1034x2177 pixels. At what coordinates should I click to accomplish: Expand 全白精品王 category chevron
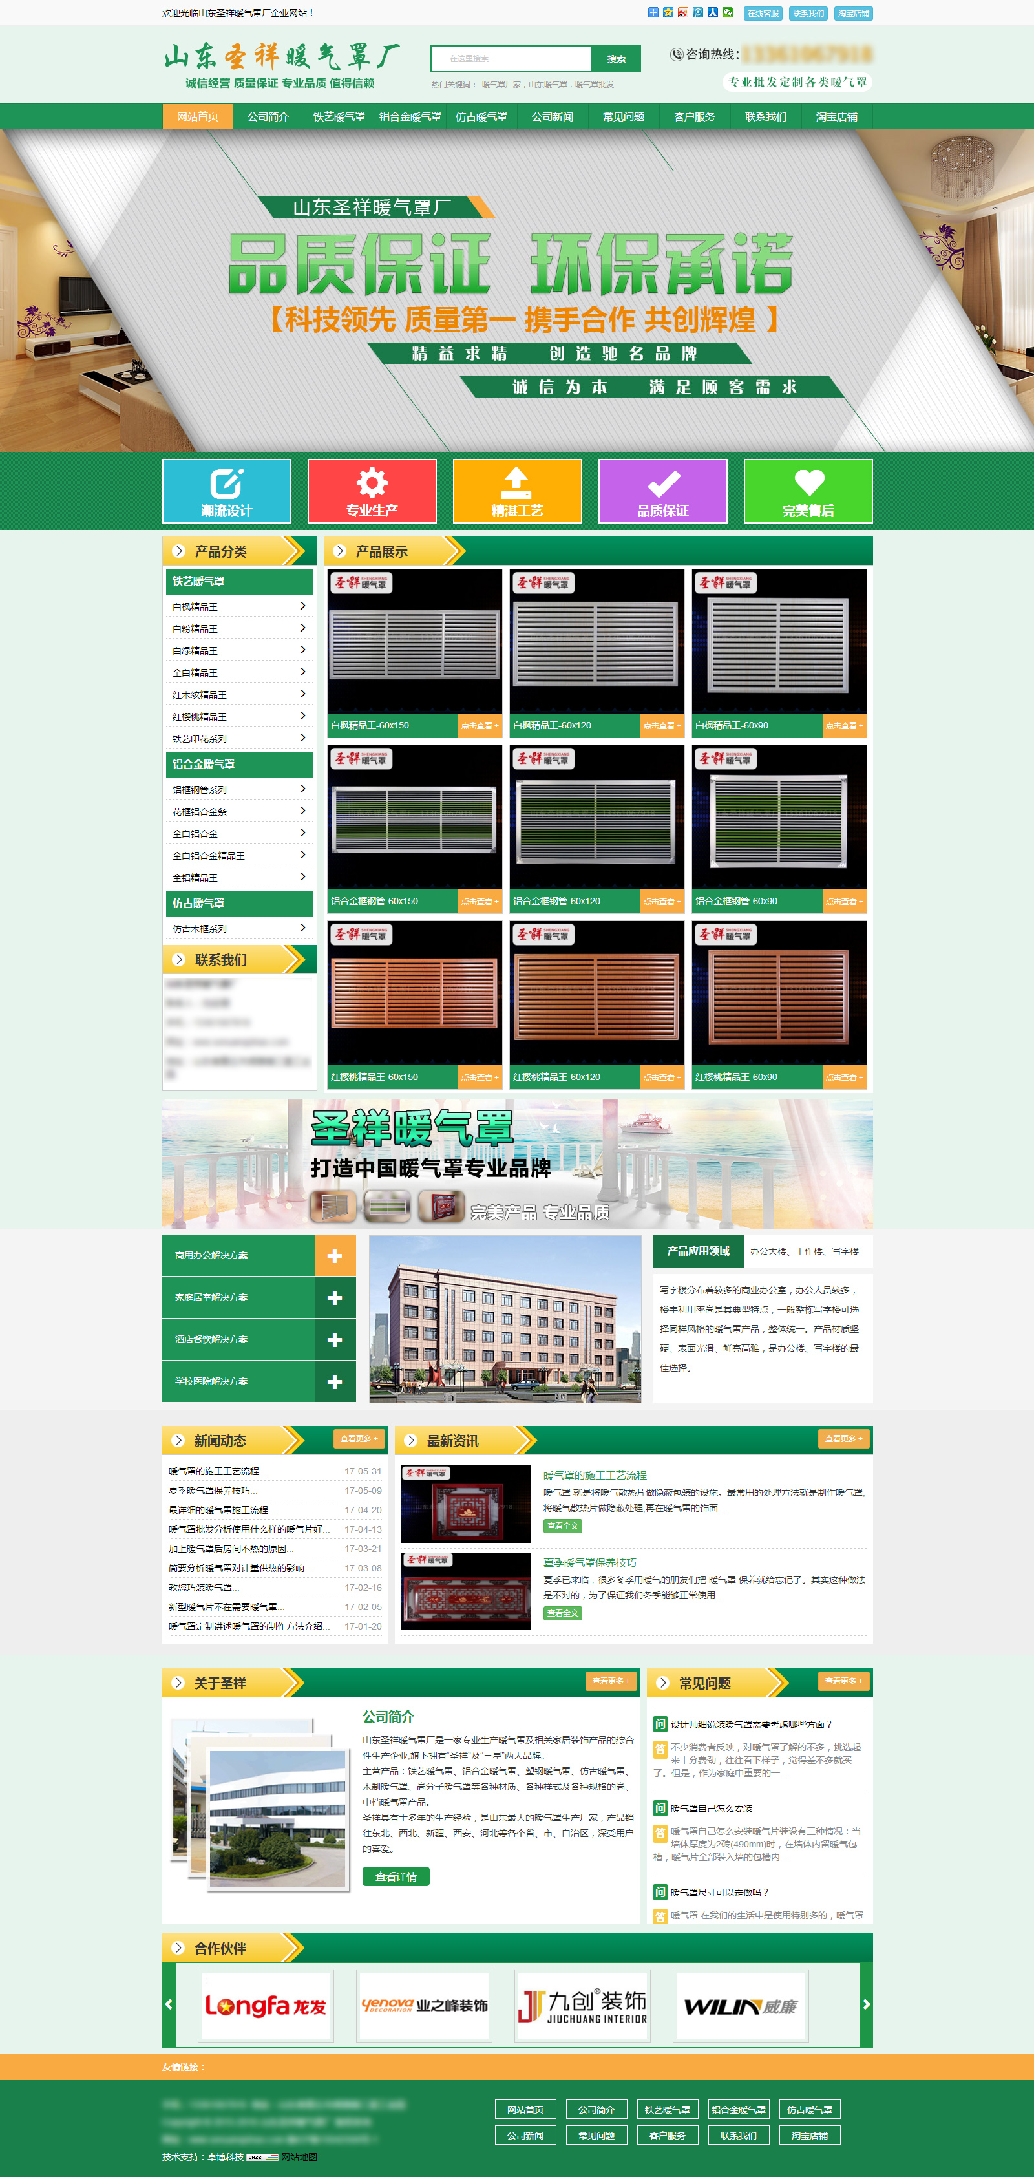[x=302, y=672]
